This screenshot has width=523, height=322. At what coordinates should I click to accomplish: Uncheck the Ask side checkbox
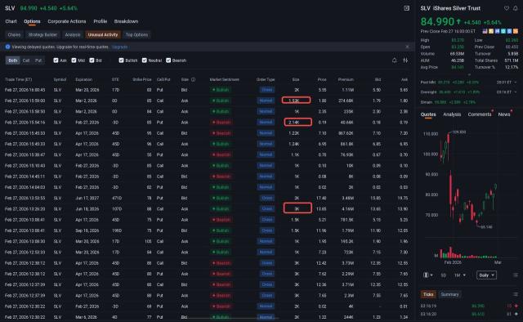tap(56, 60)
